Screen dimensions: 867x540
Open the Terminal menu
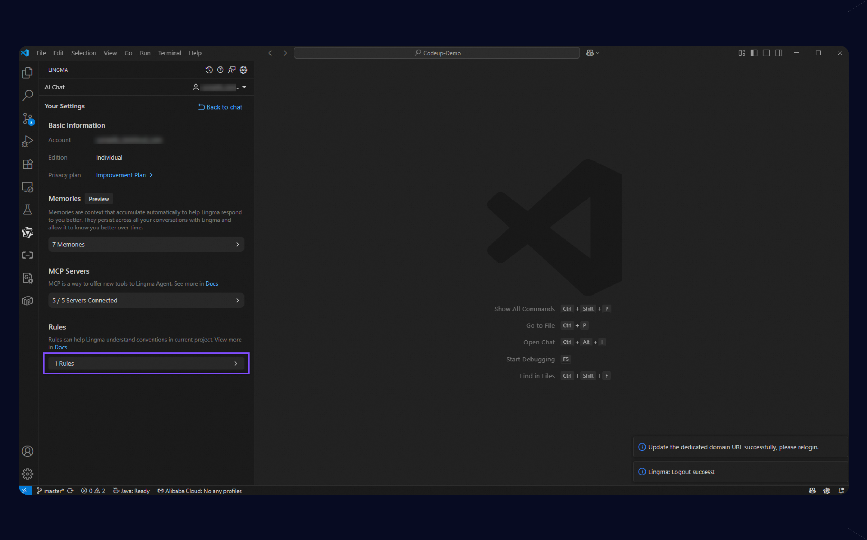point(169,53)
